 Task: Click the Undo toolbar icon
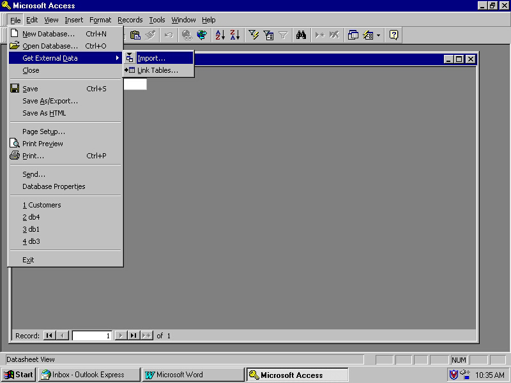[169, 35]
